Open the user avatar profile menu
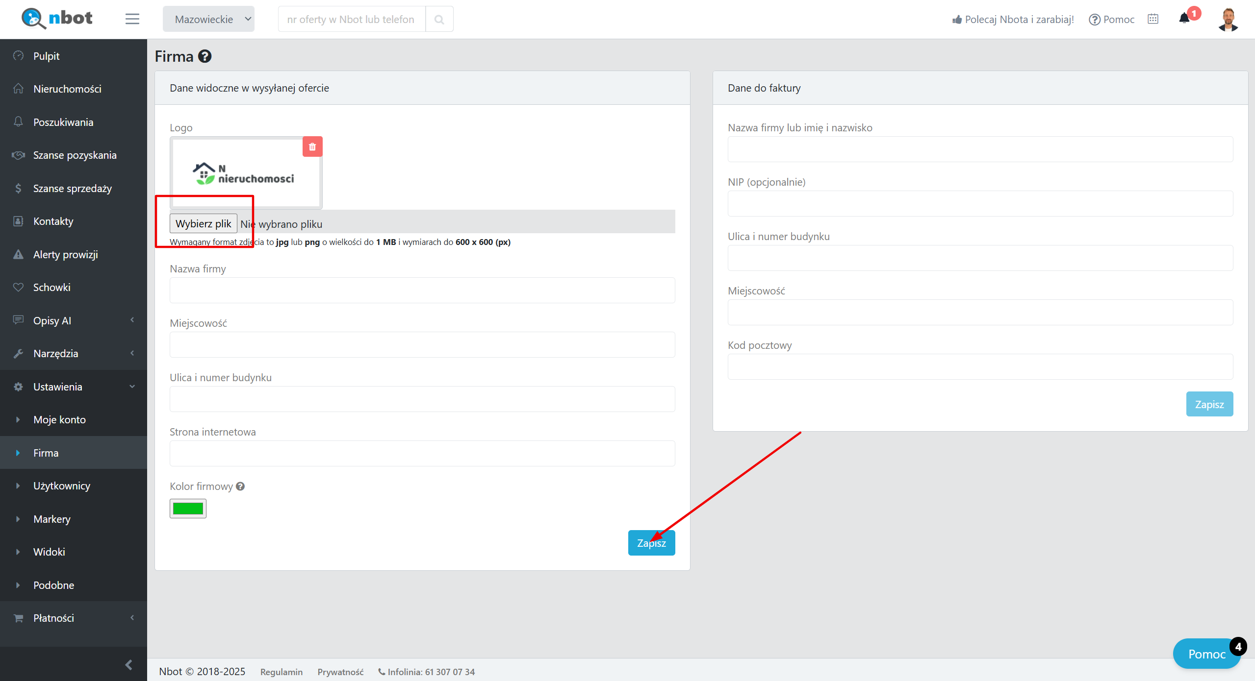This screenshot has height=681, width=1255. [x=1228, y=19]
